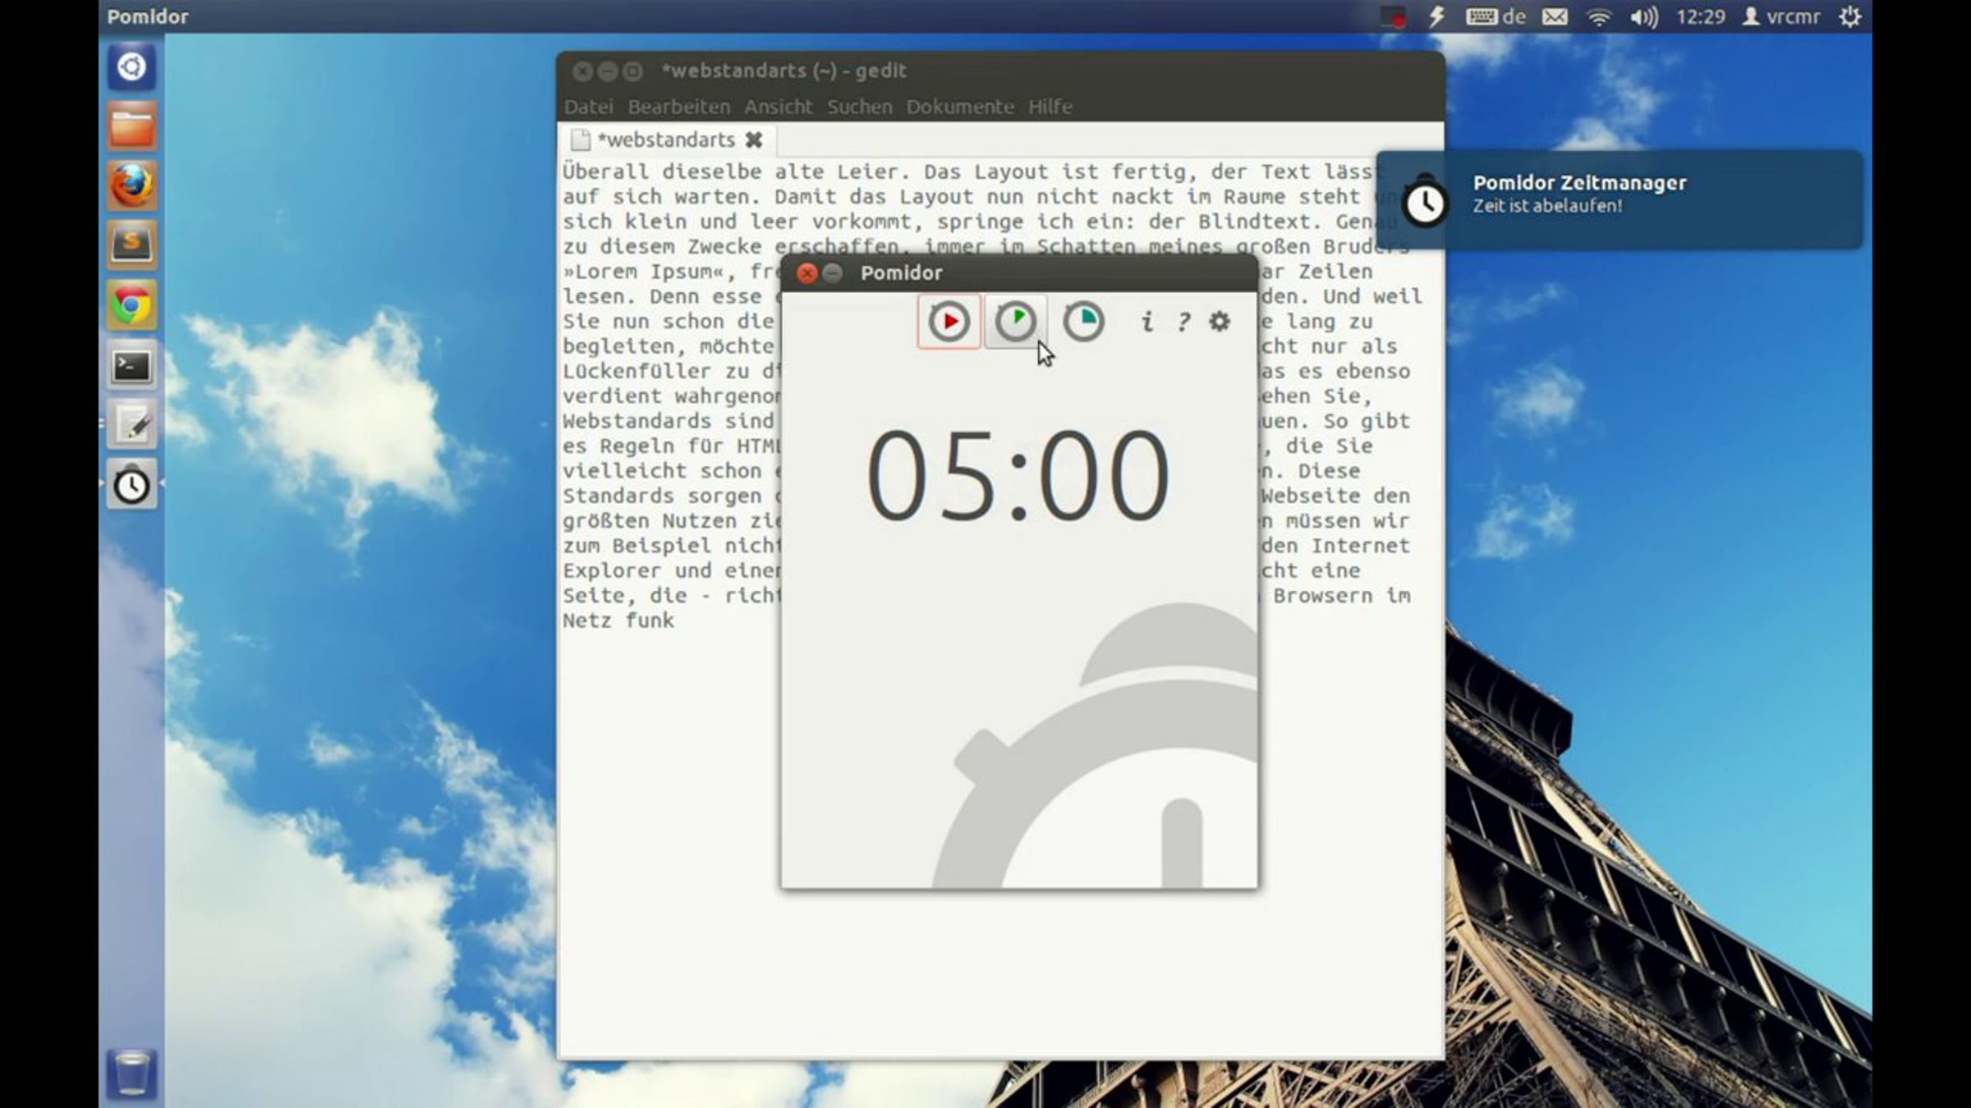The image size is (1971, 1108).
Task: Open the Datei menu in gedit
Action: tap(588, 107)
